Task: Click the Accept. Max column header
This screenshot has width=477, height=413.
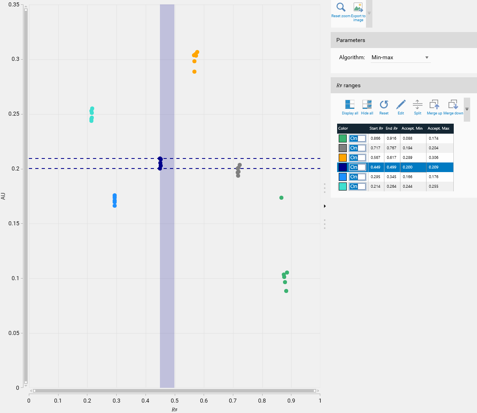Action: 439,128
